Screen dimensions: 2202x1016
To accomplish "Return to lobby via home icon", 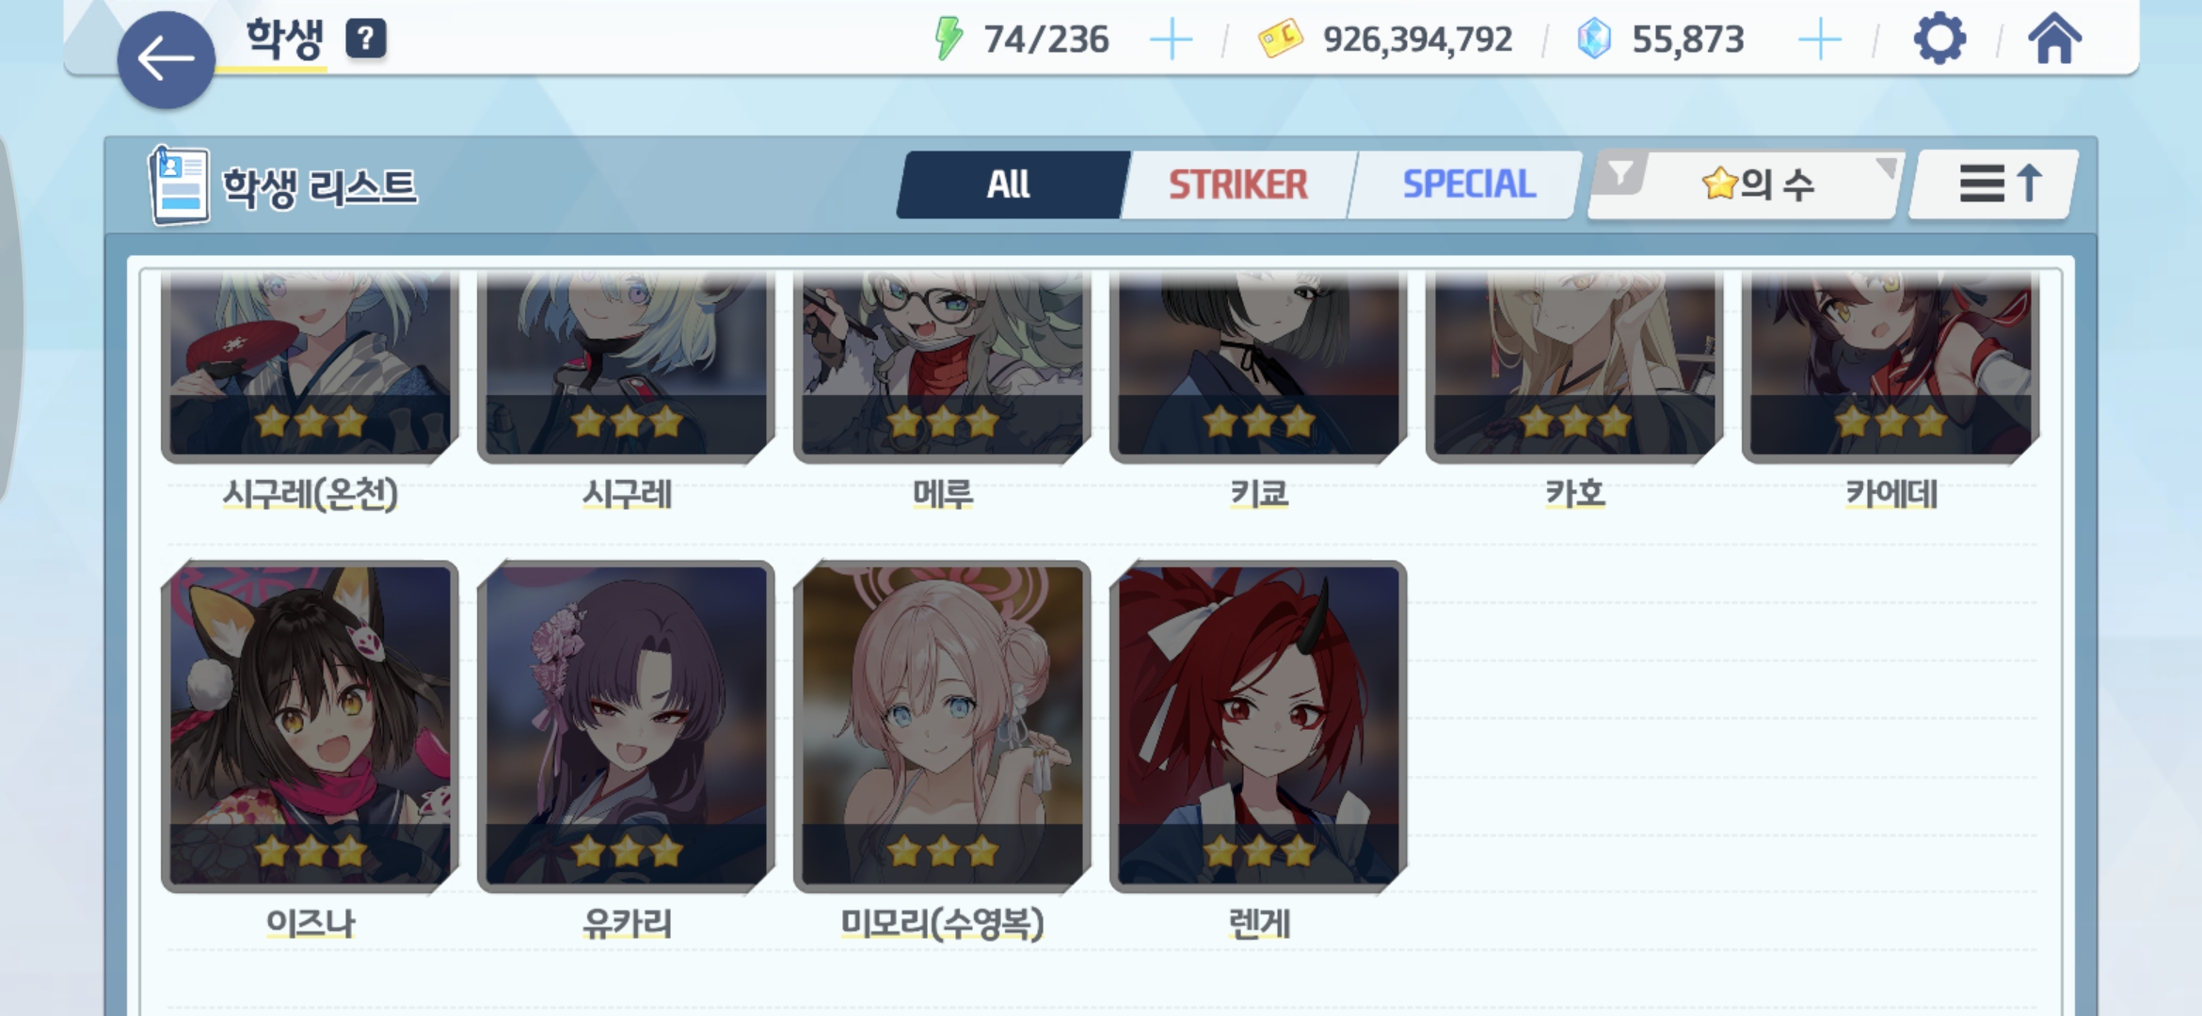I will coord(2054,39).
